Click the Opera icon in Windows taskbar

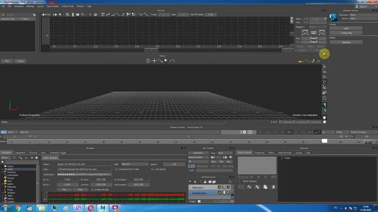pyautogui.click(x=90, y=208)
